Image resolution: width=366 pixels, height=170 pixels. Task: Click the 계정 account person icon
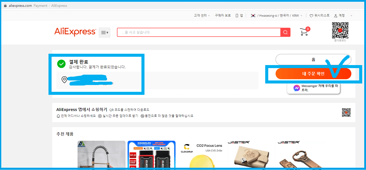pyautogui.click(x=335, y=15)
